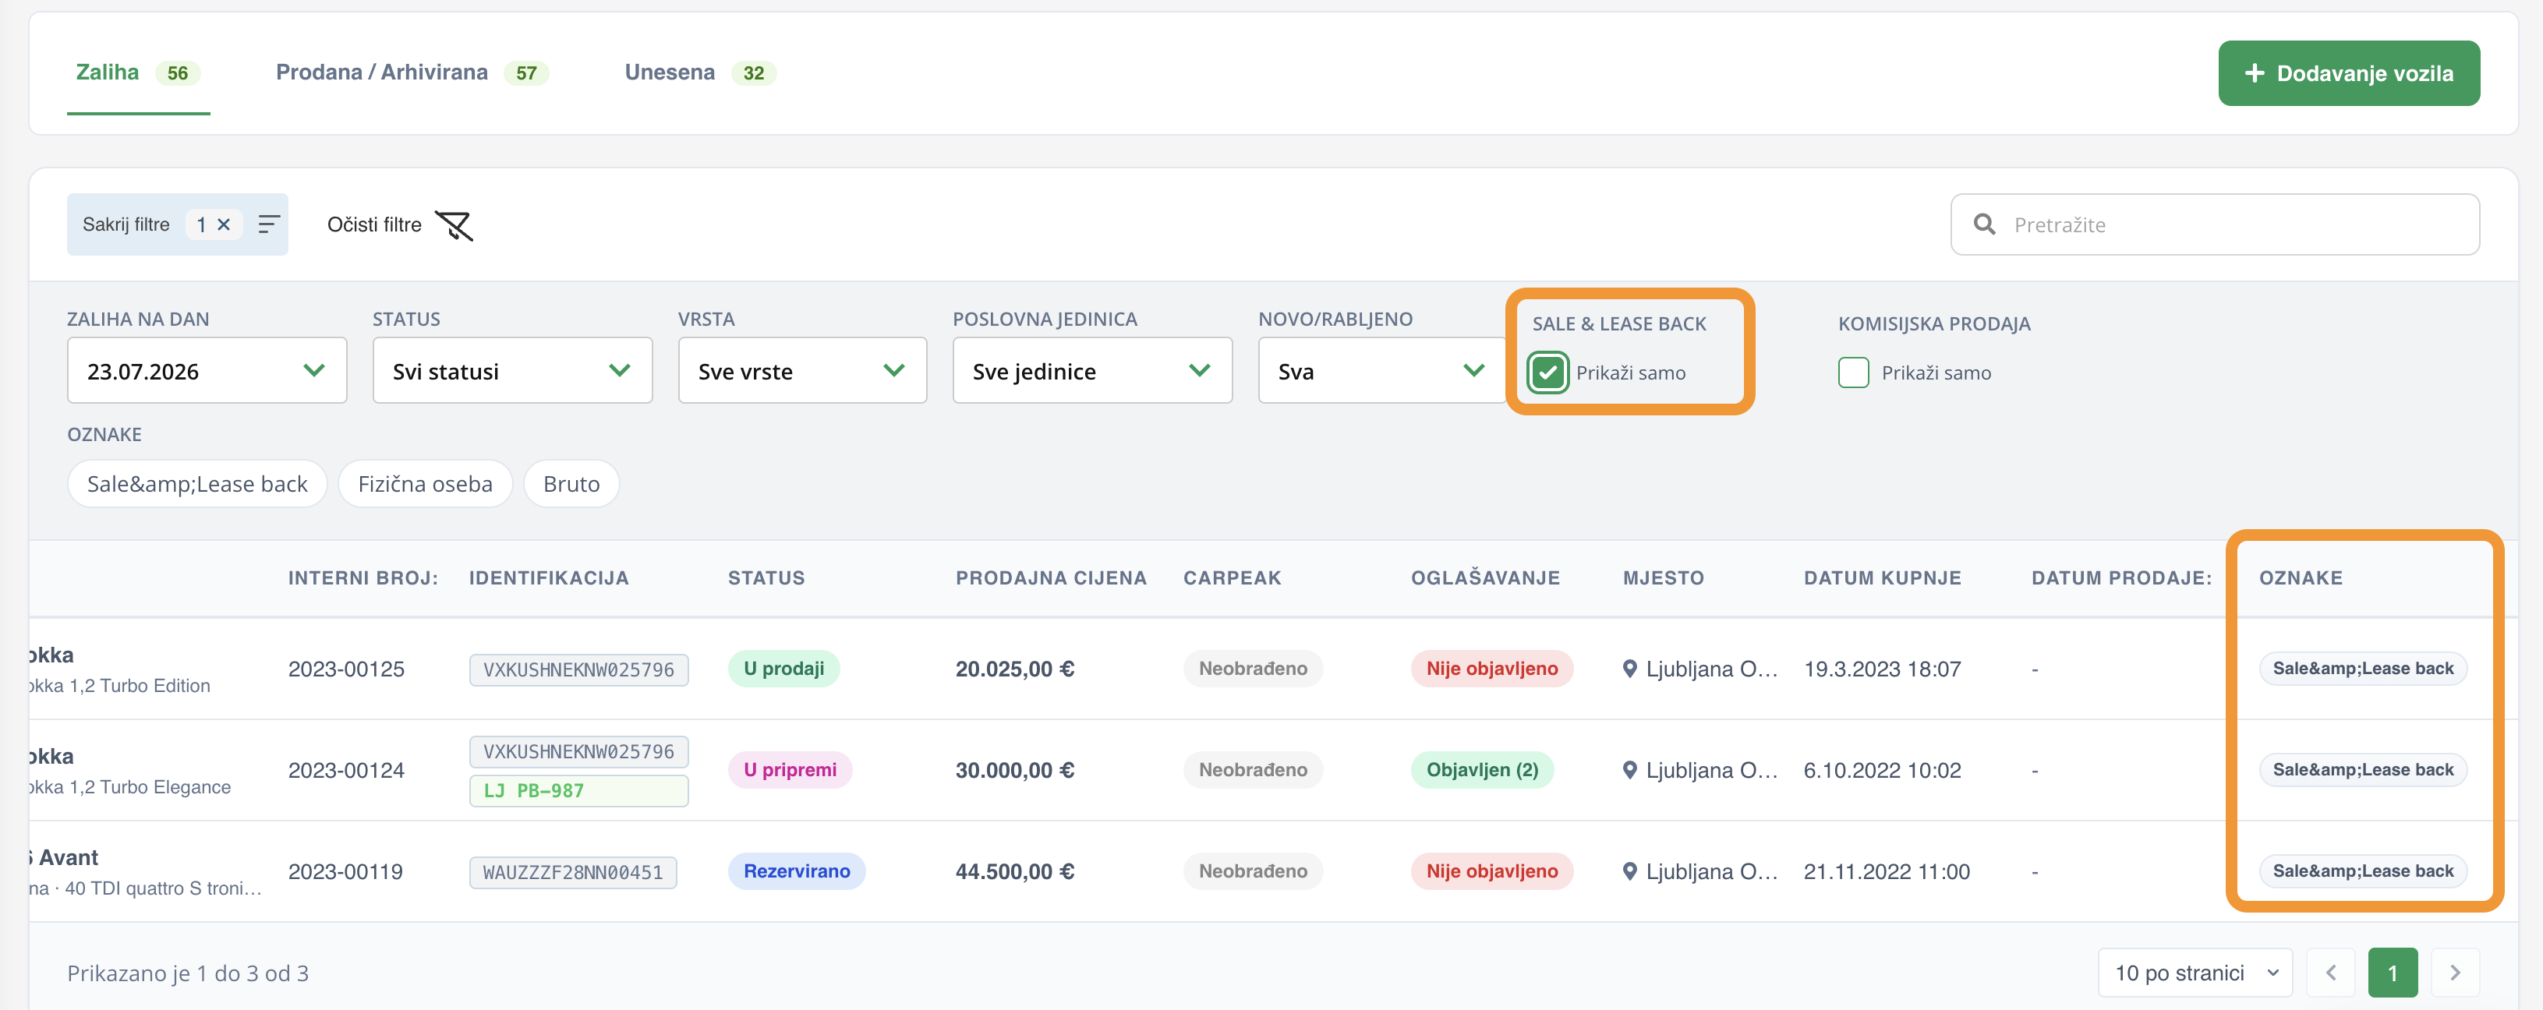Open row 2023-00119
The image size is (2543, 1010).
(x=1274, y=871)
